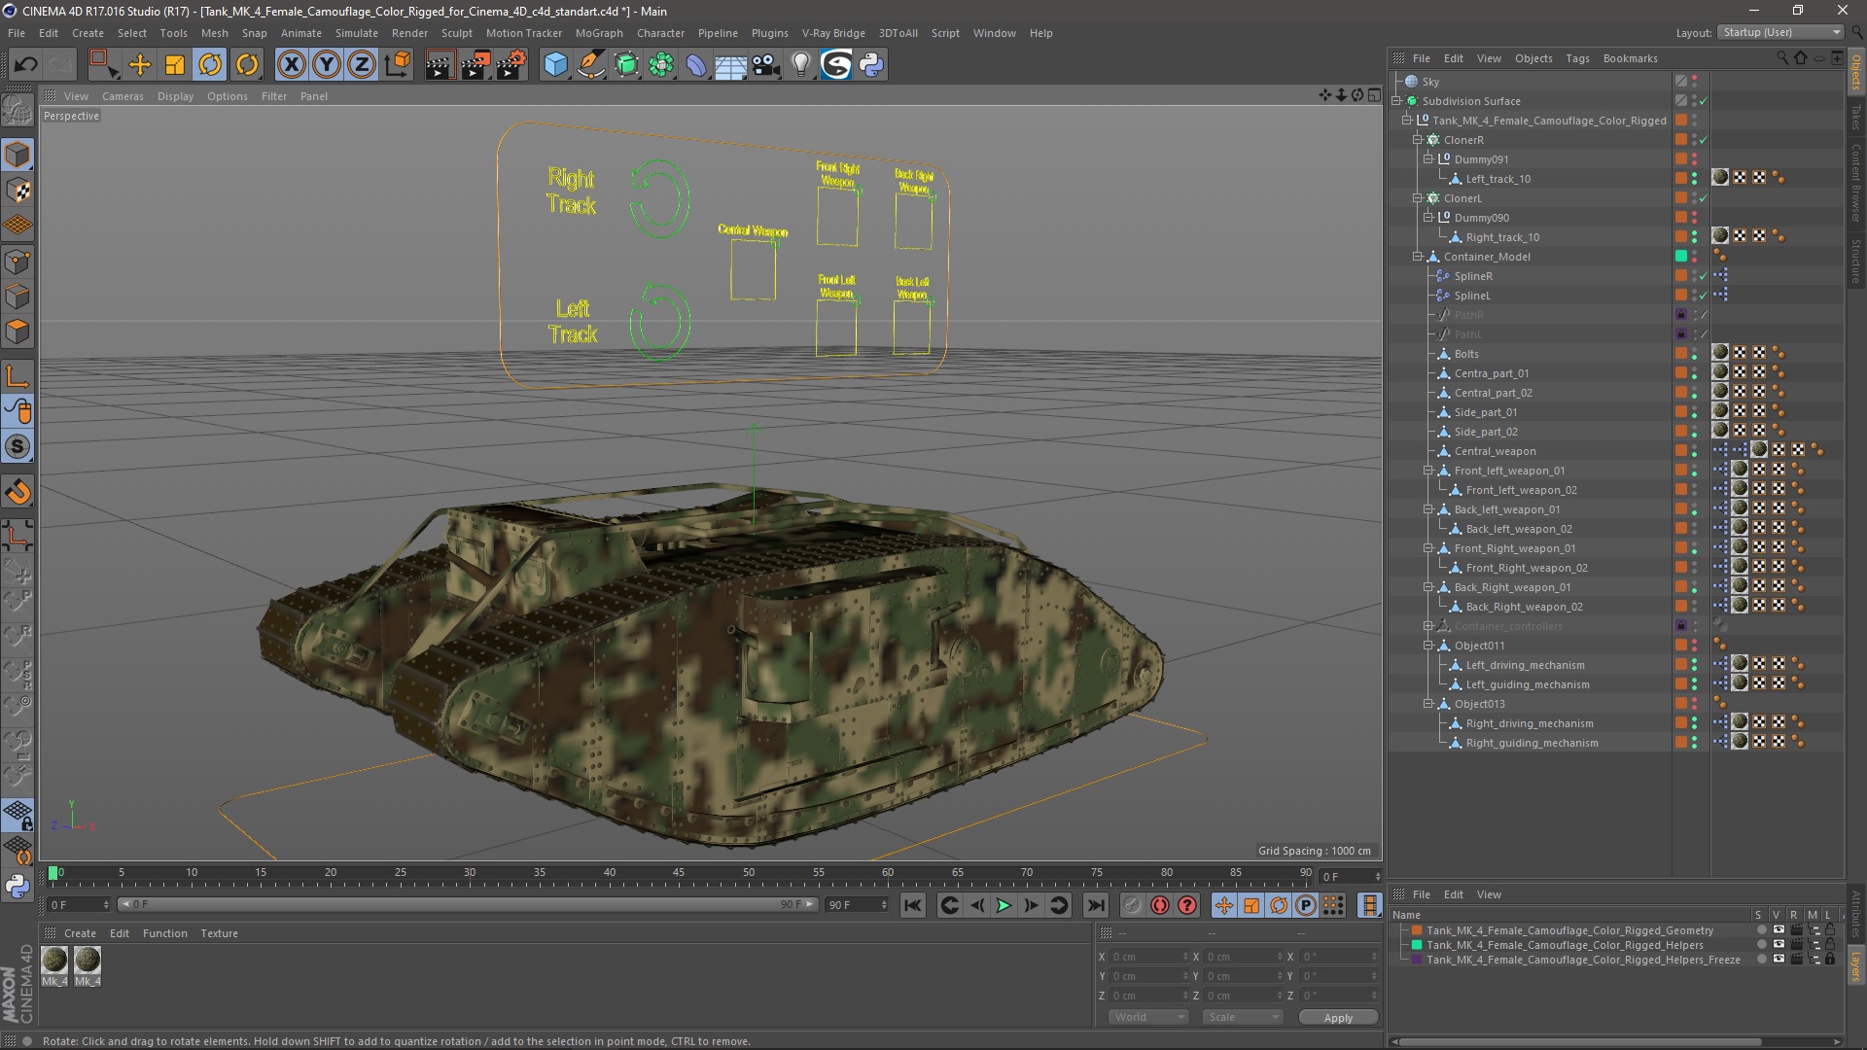The width and height of the screenshot is (1867, 1050).
Task: Toggle the SplineR enable checkmark
Action: tap(1704, 276)
